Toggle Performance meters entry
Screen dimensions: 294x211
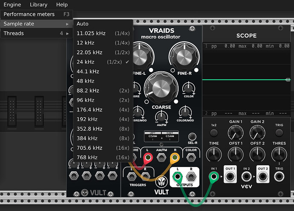(36, 14)
